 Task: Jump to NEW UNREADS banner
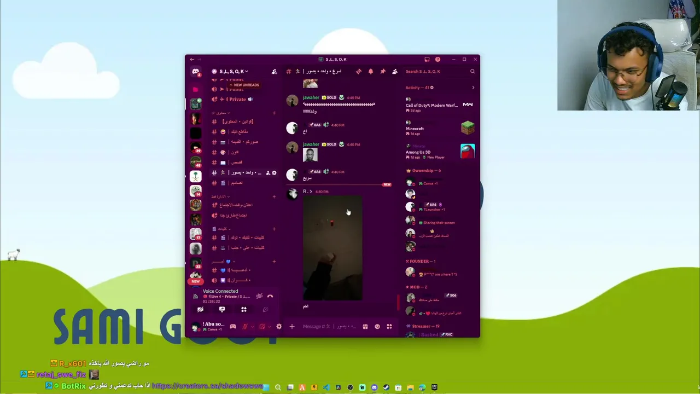(244, 85)
